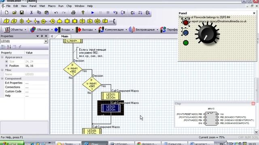The width and height of the screenshot is (259, 145).
Task: Expand the Size property row
Action: (x=6, y=62)
